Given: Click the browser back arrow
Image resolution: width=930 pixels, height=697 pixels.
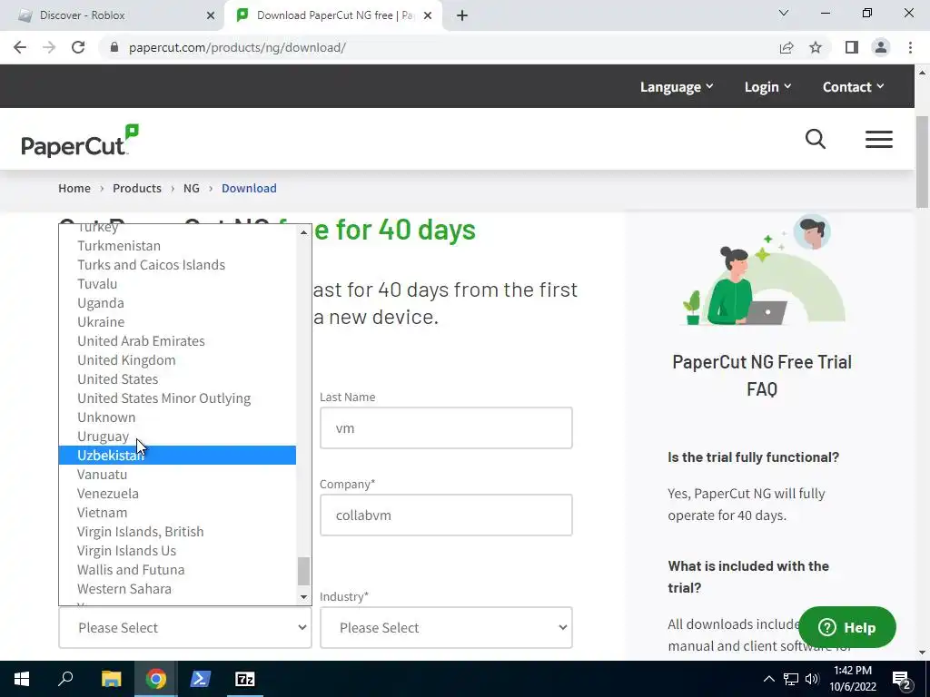Looking at the screenshot, I should 20,47.
